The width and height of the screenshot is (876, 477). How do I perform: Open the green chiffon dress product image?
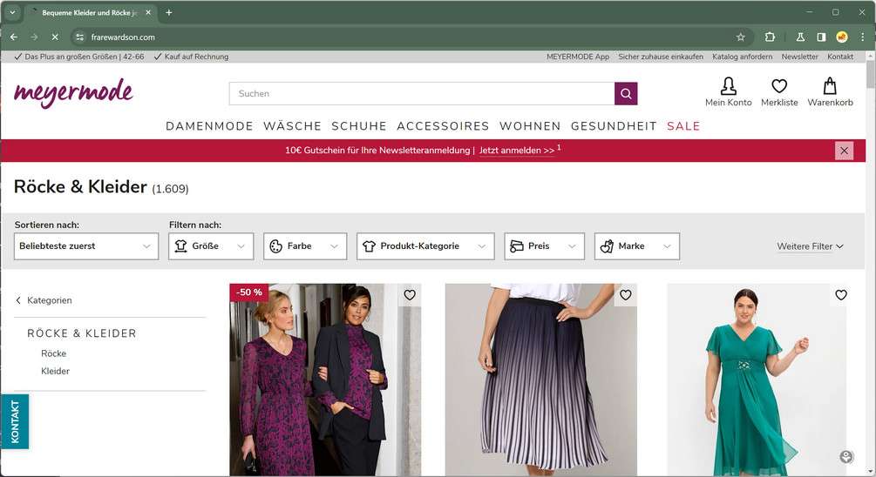tap(757, 380)
